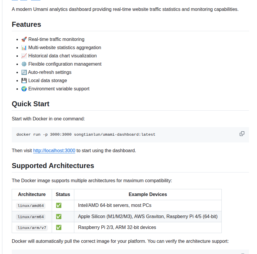Image resolution: width=257 pixels, height=254 pixels.
Task: Click the Architecture column header
Action: coord(31,195)
